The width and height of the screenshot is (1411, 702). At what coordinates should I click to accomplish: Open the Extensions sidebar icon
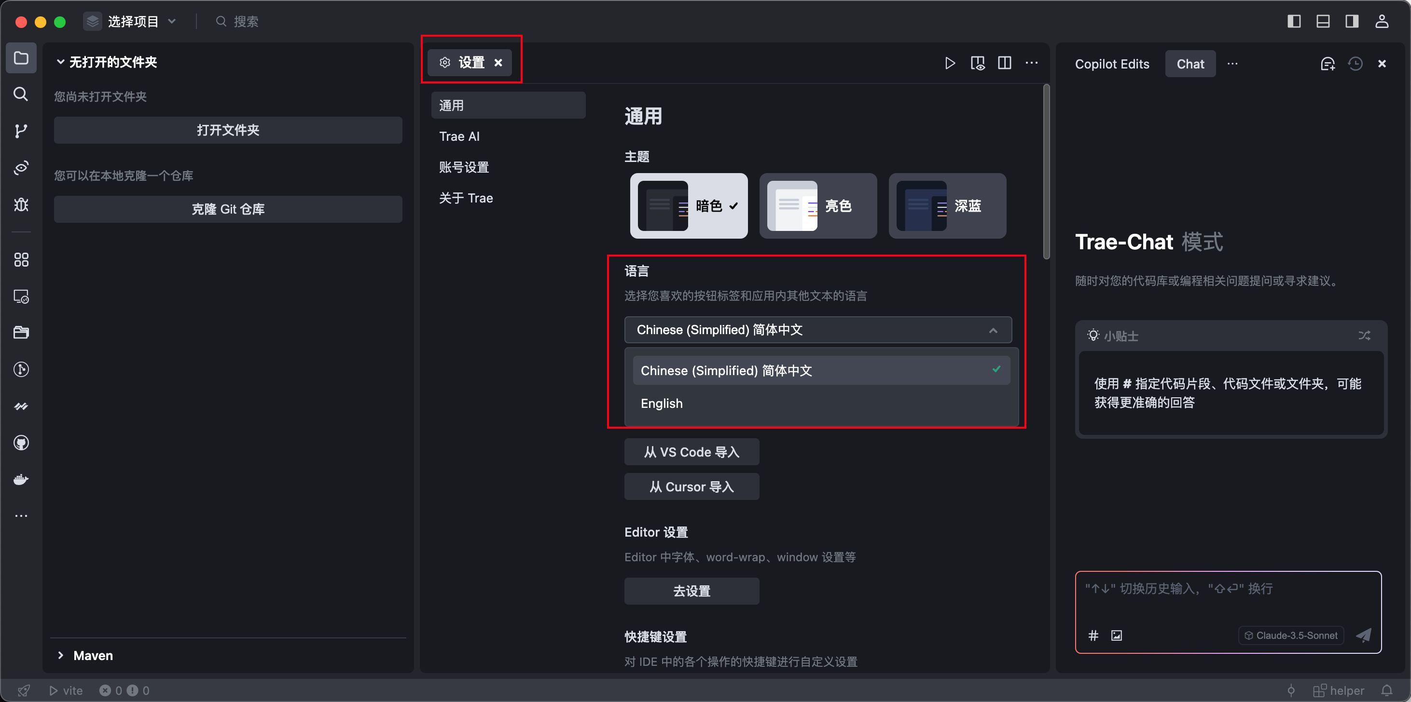coord(21,259)
